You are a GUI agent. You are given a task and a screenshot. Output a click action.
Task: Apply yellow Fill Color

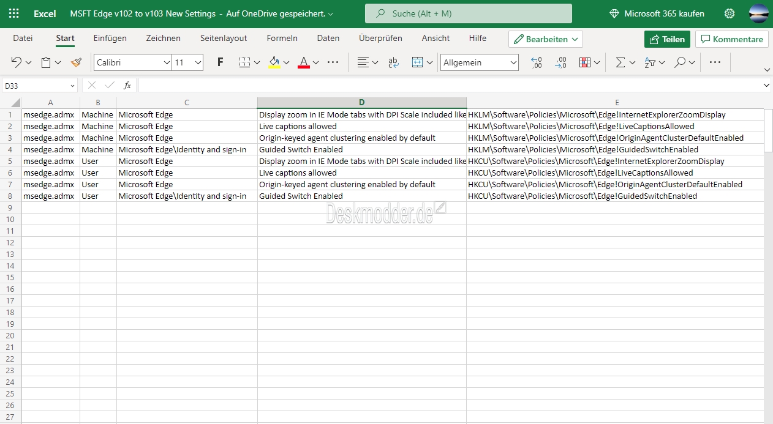click(274, 62)
